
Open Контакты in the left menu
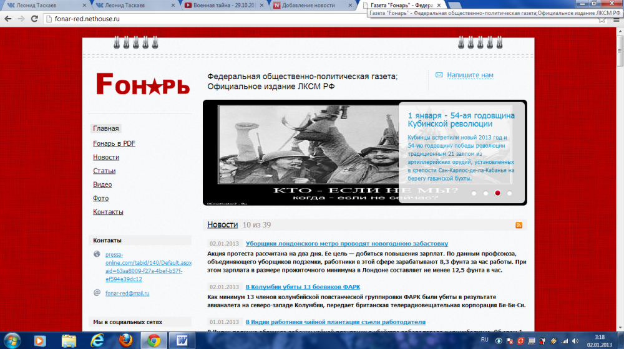pyautogui.click(x=108, y=212)
